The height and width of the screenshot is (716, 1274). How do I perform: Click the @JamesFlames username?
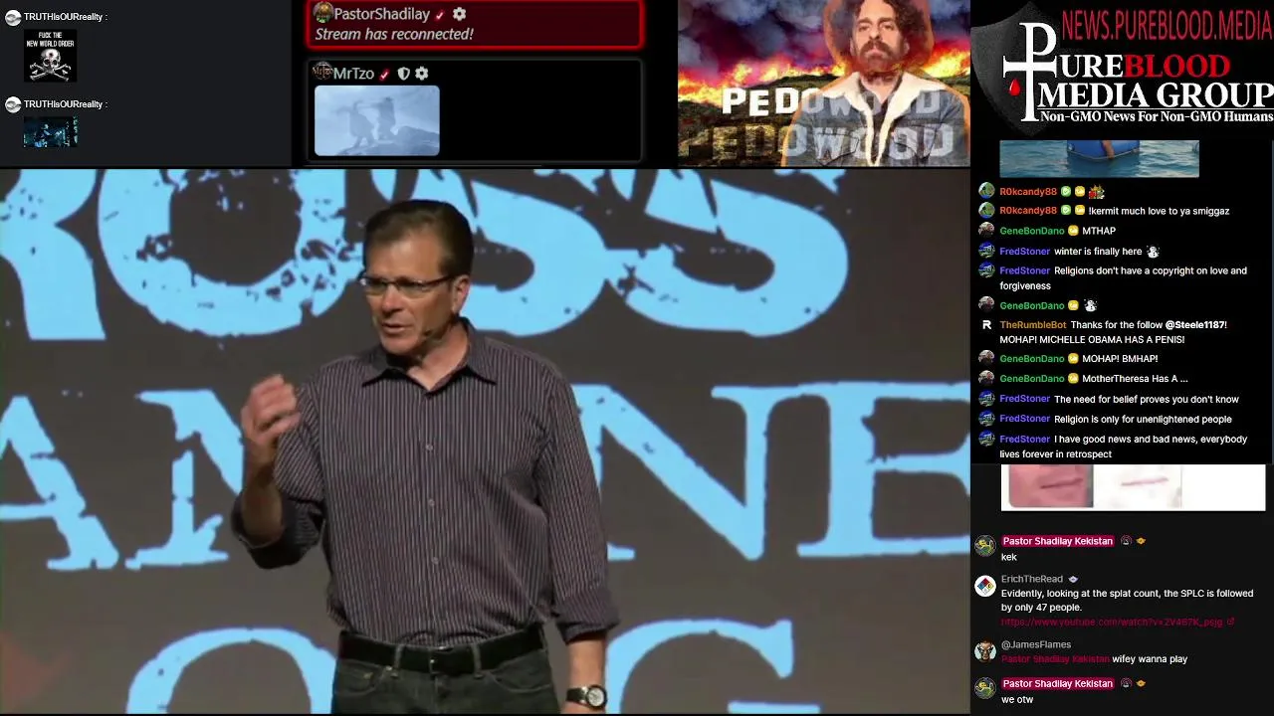(1036, 644)
